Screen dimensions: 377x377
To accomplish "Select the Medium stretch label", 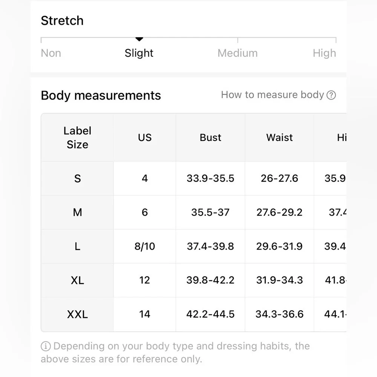I will coord(238,53).
